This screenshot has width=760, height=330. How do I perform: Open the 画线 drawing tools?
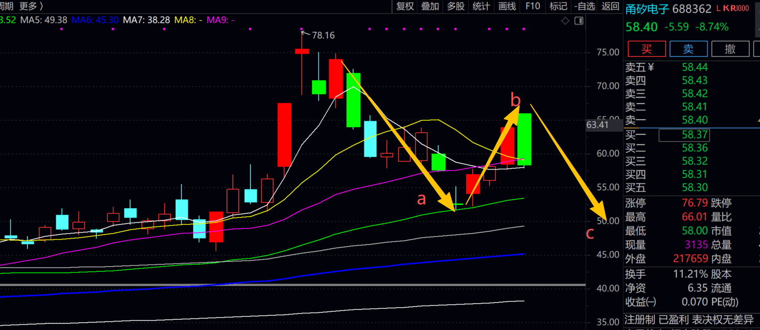point(507,6)
